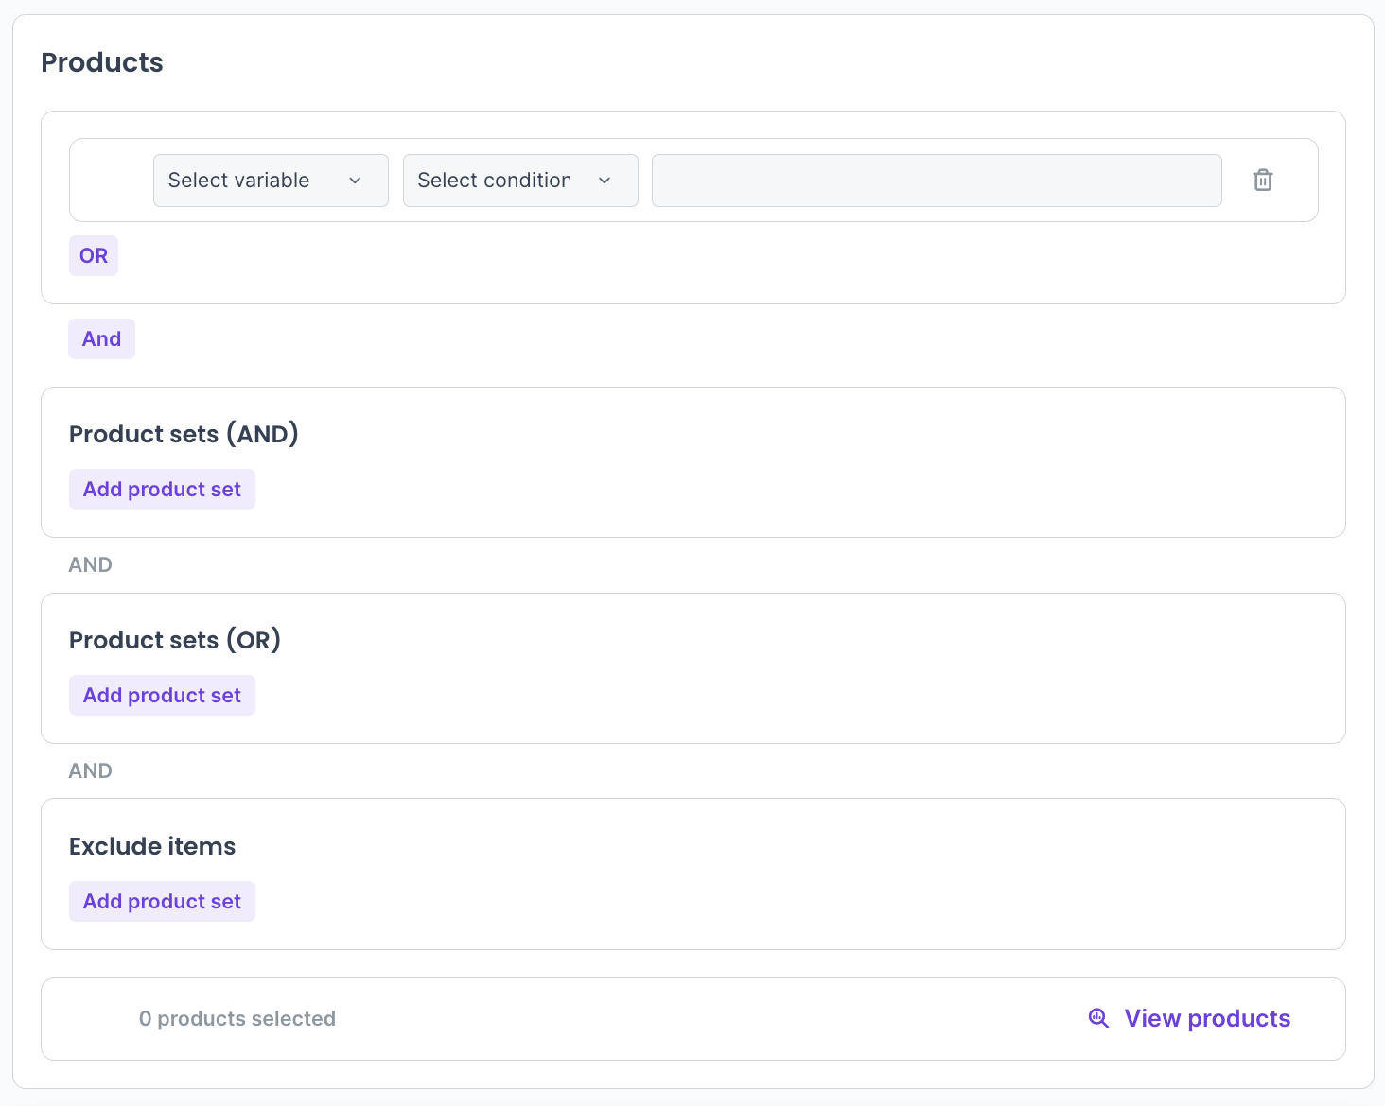This screenshot has width=1385, height=1106.
Task: Add product set under Product sets (AND)
Action: pyautogui.click(x=162, y=490)
